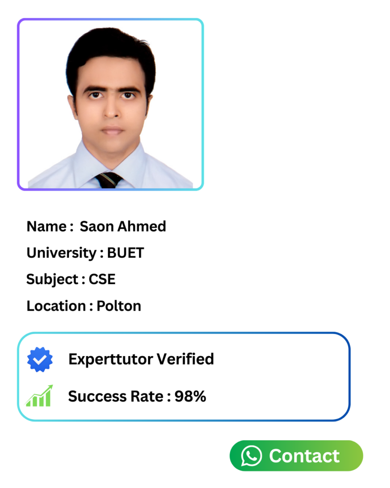Click the "Name :" label

click(x=47, y=226)
